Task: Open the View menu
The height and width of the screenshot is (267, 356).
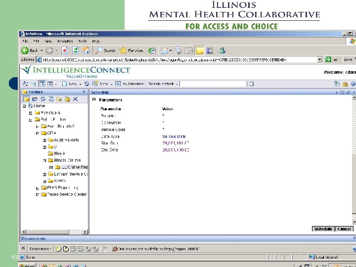Action: [x=48, y=42]
